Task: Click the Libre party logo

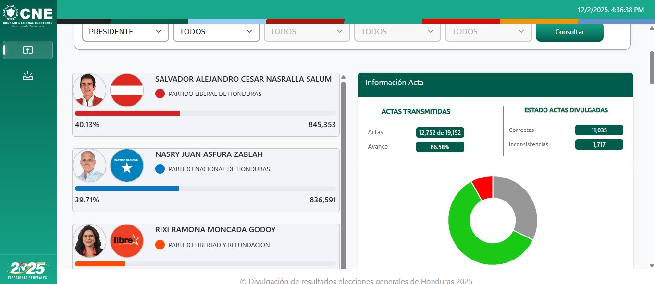Action: [x=127, y=241]
